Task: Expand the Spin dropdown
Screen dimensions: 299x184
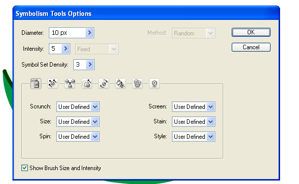Action: coord(95,136)
